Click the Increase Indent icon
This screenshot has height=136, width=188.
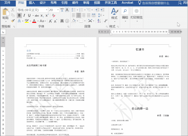[x=102, y=10]
